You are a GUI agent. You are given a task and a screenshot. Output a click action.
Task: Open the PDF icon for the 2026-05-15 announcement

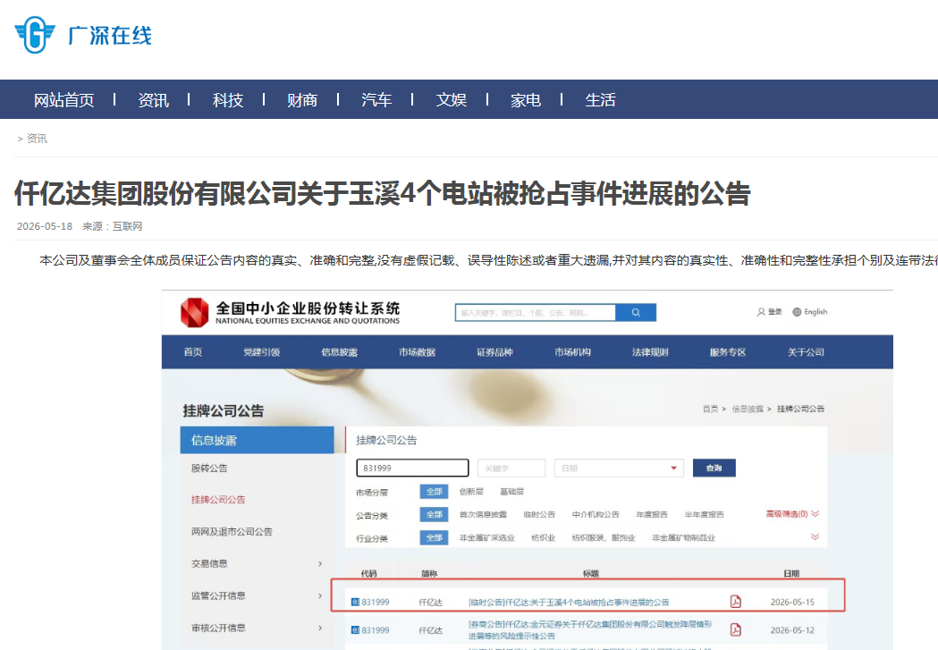pyautogui.click(x=736, y=602)
